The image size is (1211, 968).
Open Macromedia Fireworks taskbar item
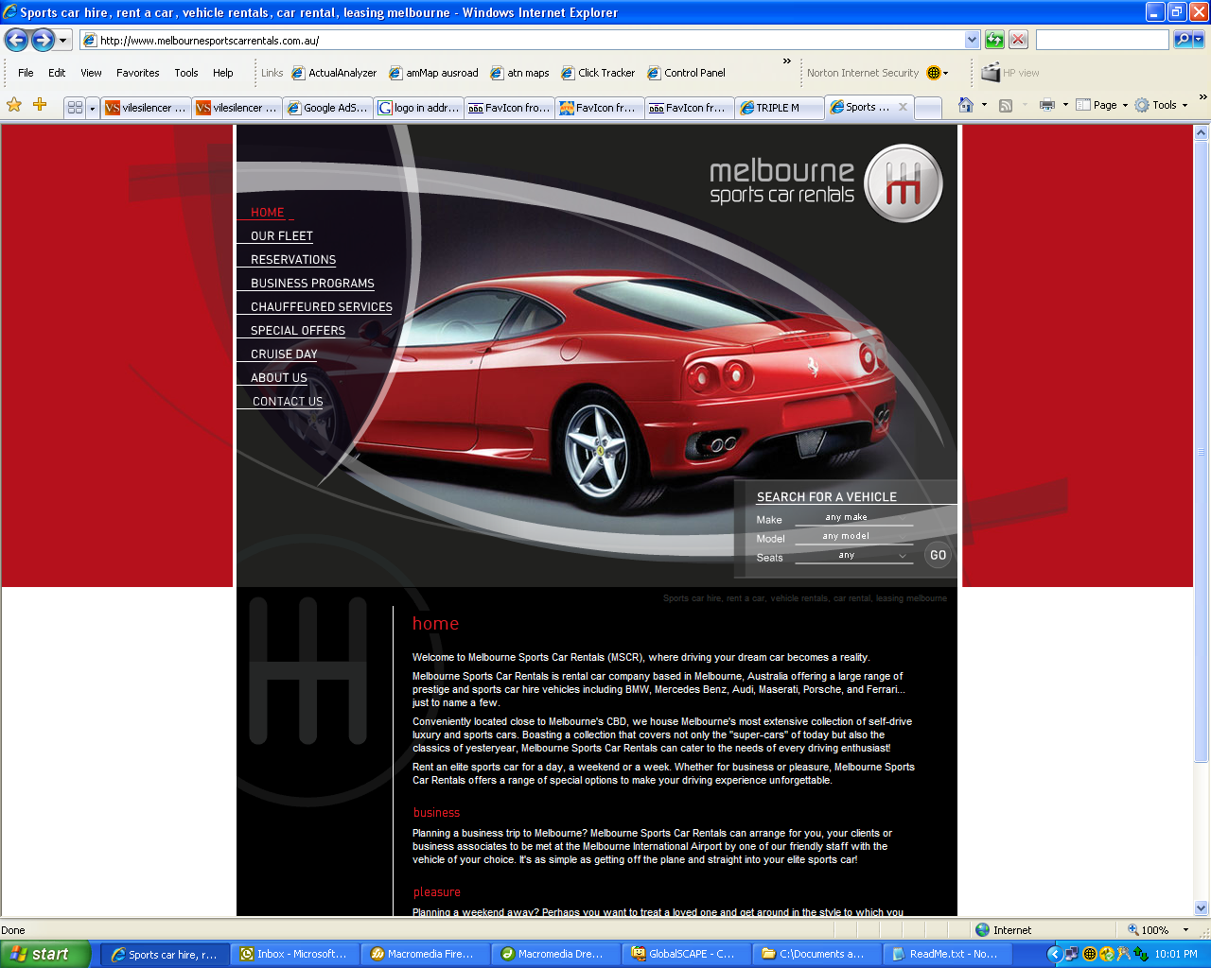coord(424,954)
